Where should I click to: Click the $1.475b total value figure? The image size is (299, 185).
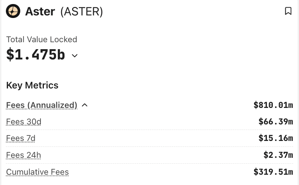(x=36, y=55)
